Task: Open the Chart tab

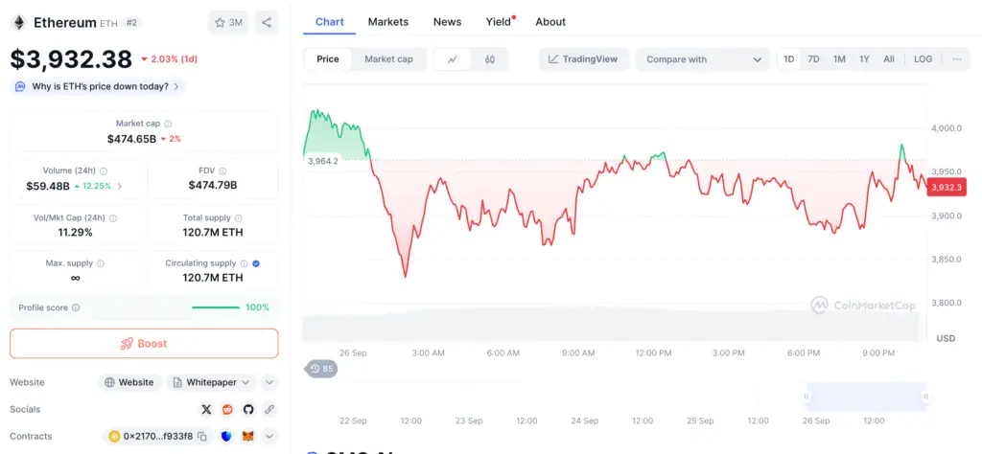Action: (330, 22)
